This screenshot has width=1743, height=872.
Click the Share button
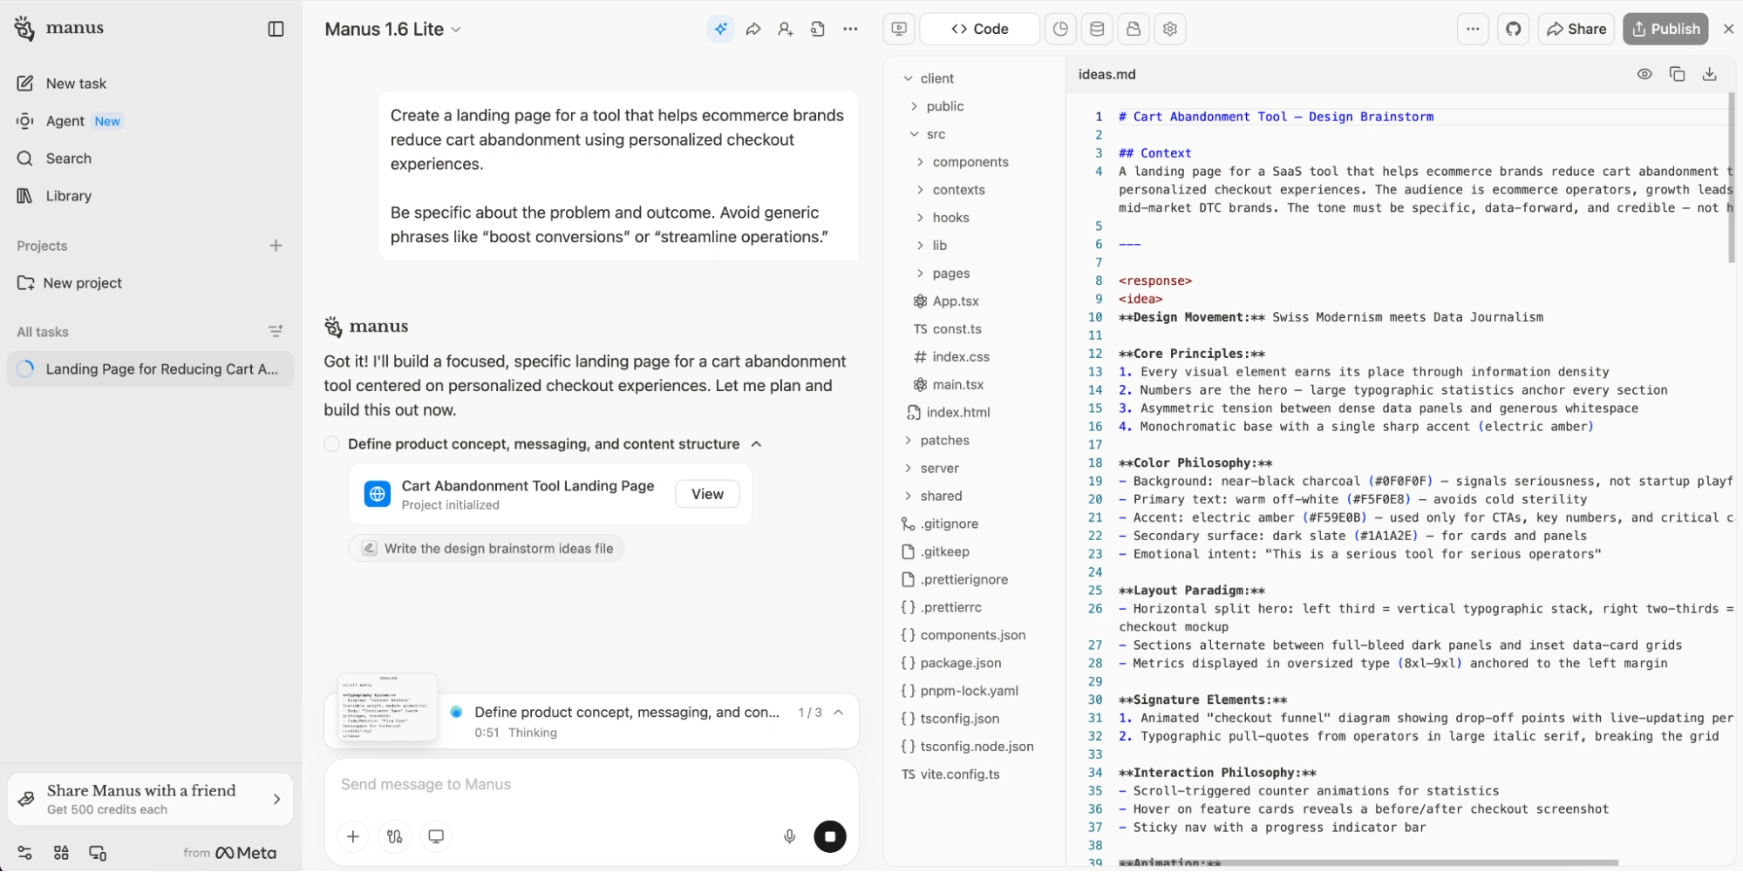(x=1576, y=29)
